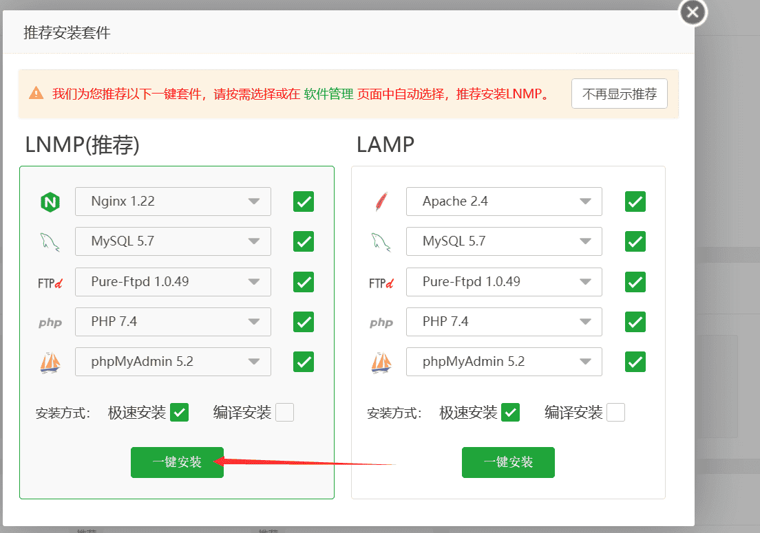Screen dimensions: 760x533
Task: Open LNMP MySQL 5.7 version dropdown
Action: [173, 241]
